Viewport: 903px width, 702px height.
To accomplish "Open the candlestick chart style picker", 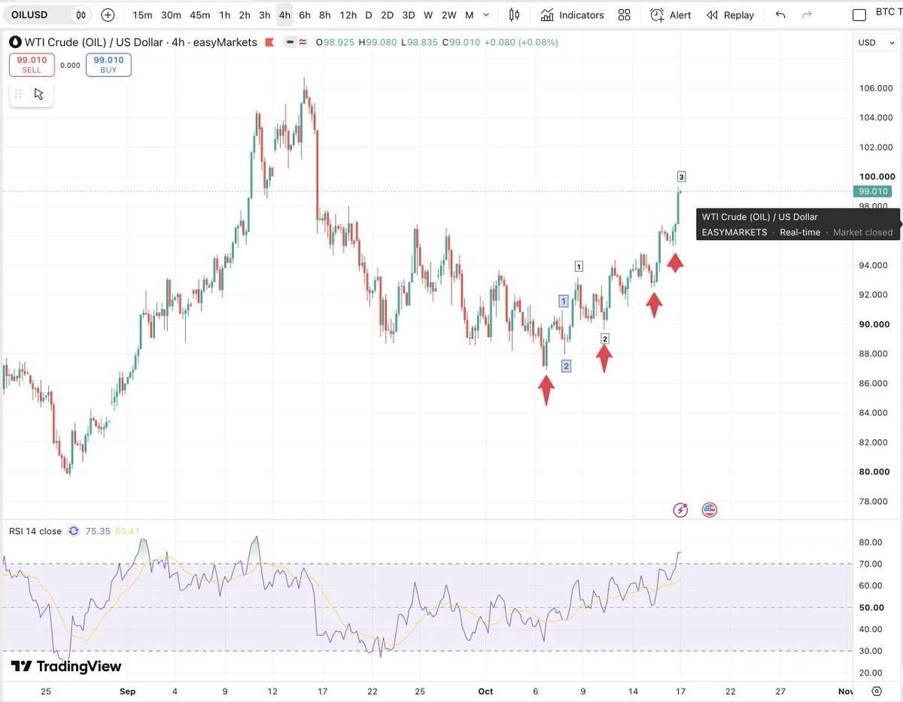I will 515,15.
